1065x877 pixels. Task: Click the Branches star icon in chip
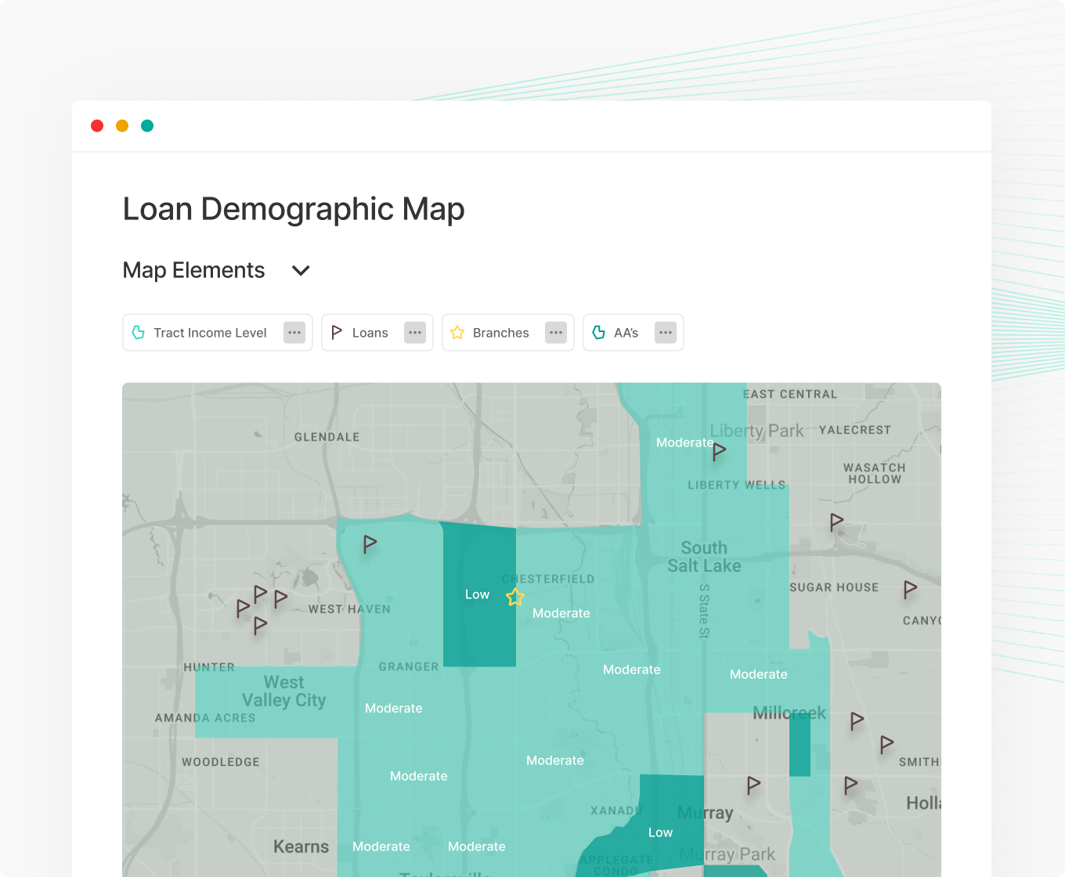(x=457, y=333)
